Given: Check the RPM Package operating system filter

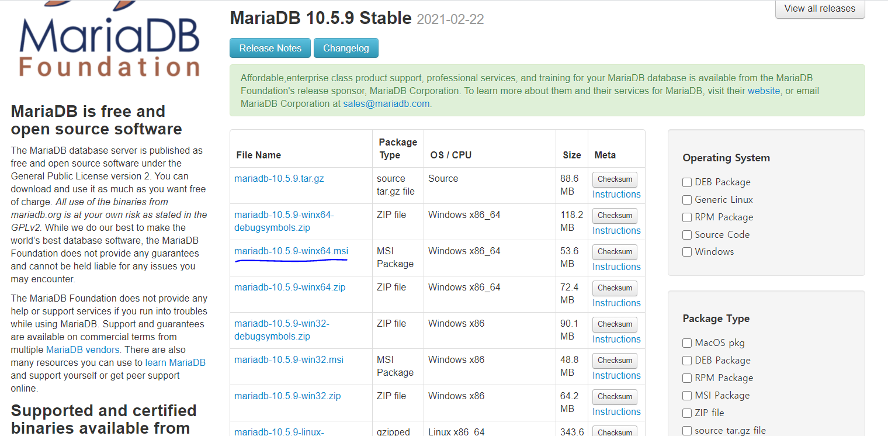Looking at the screenshot, I should point(687,218).
